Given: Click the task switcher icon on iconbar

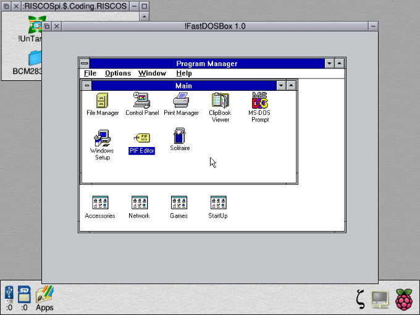Looking at the screenshot, I should [361, 299].
